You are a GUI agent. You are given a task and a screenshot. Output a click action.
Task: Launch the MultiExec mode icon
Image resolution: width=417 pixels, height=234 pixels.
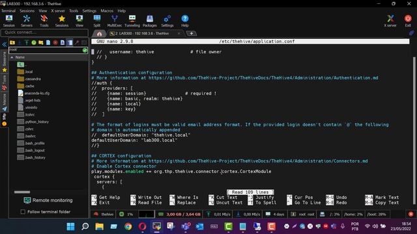point(115,21)
